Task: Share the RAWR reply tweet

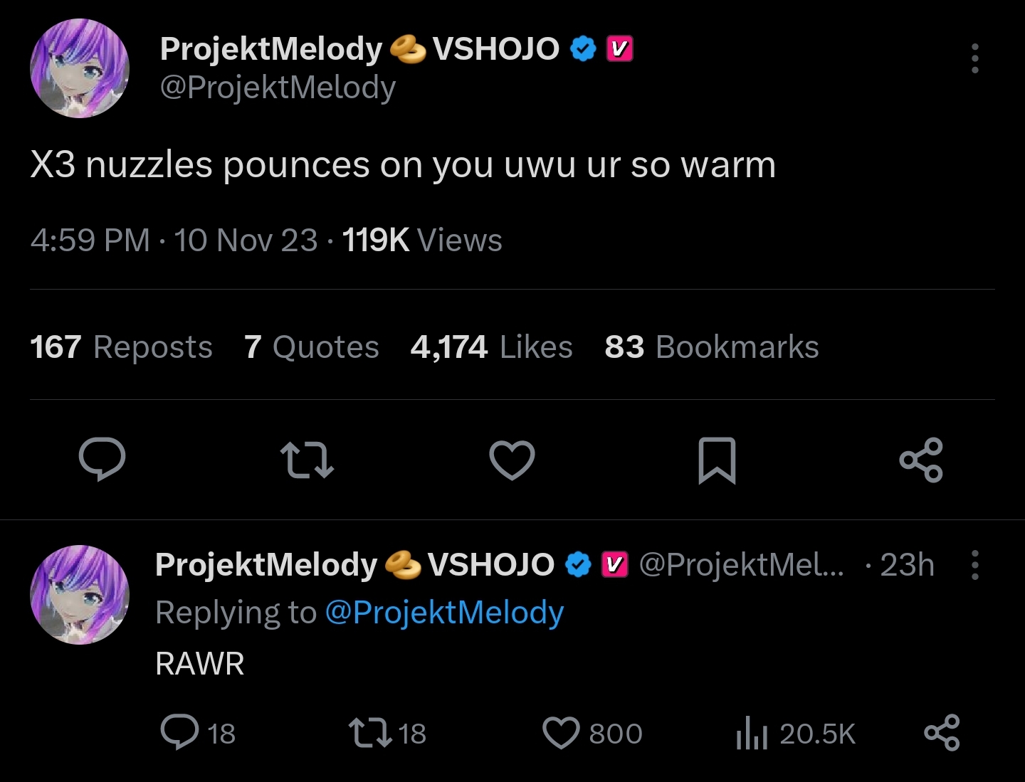Action: click(x=942, y=733)
